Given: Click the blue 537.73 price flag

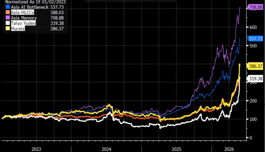Looking at the screenshot, I should pos(255,39).
